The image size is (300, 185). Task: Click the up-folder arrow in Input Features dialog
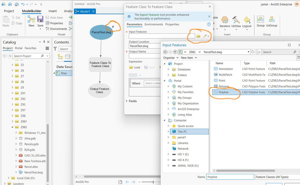point(175,52)
